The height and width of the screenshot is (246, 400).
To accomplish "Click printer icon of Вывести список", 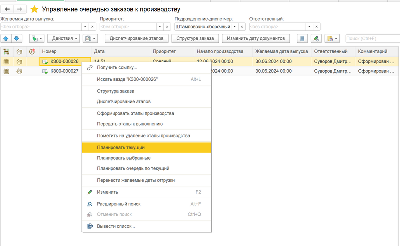I will [x=90, y=226].
